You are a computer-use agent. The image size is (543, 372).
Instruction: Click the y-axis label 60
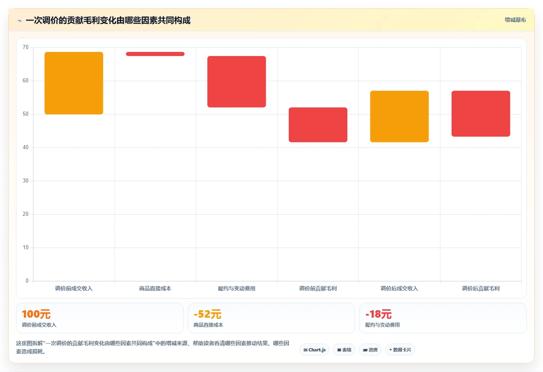pyautogui.click(x=26, y=81)
